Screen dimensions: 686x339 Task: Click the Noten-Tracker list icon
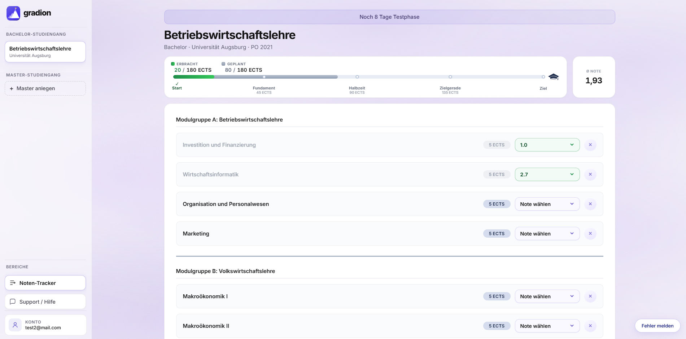pos(13,283)
